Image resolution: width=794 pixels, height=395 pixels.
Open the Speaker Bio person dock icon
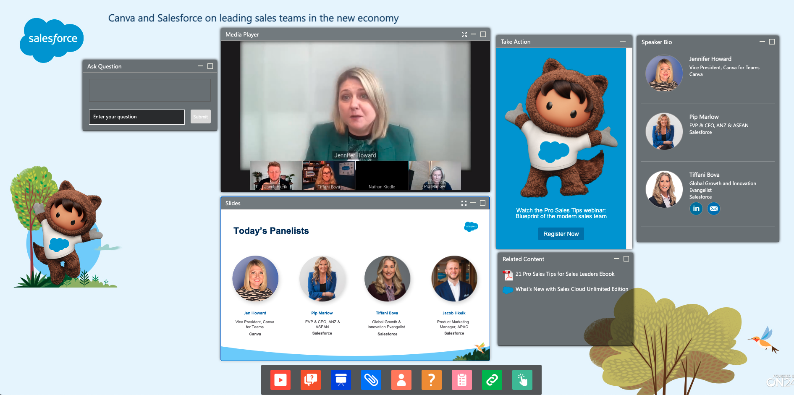[x=401, y=380]
